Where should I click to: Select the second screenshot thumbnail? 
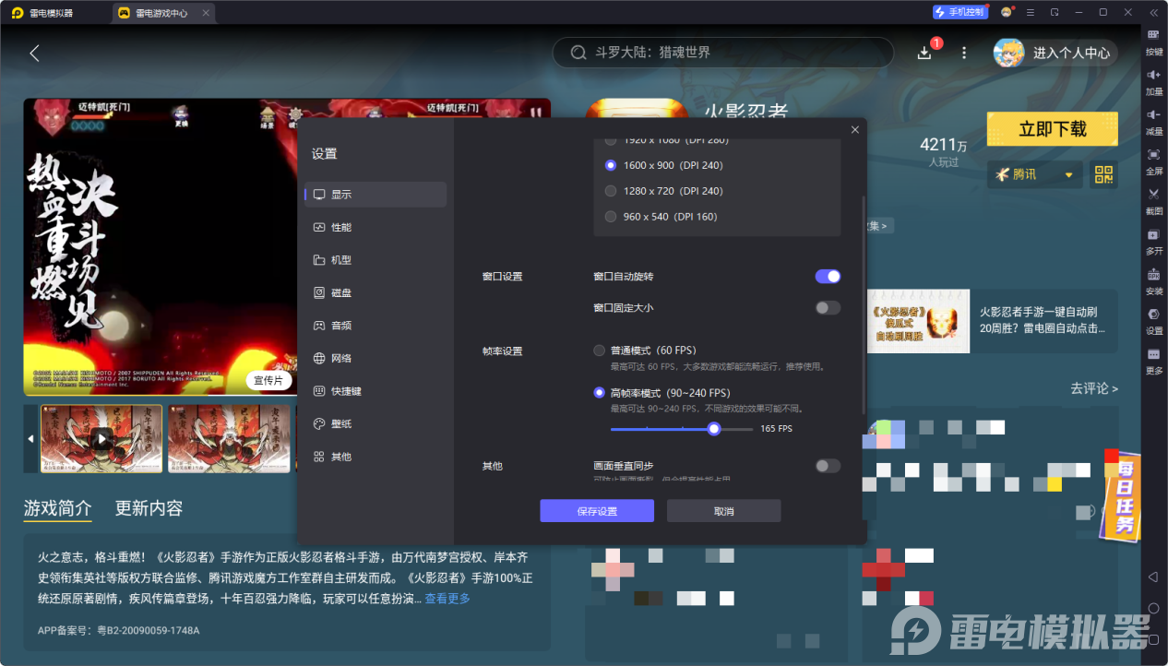(x=228, y=438)
